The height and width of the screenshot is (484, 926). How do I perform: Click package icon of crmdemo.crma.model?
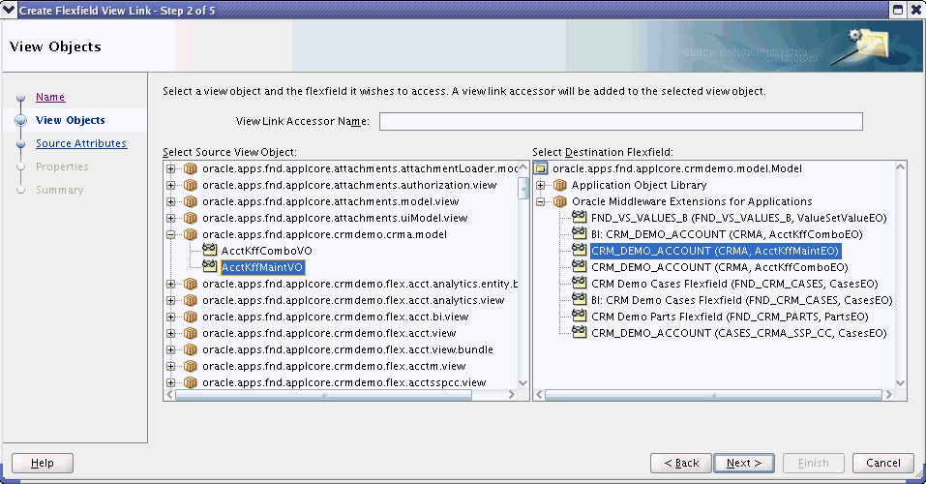190,234
